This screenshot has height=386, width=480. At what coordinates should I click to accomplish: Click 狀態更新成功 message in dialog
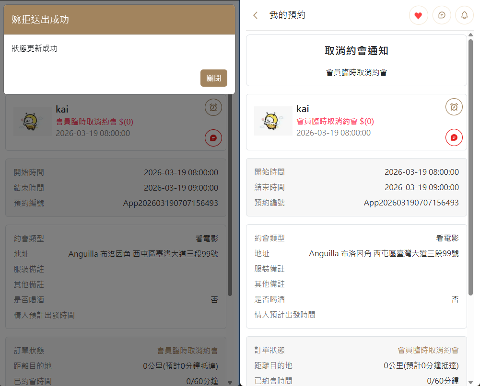[35, 48]
